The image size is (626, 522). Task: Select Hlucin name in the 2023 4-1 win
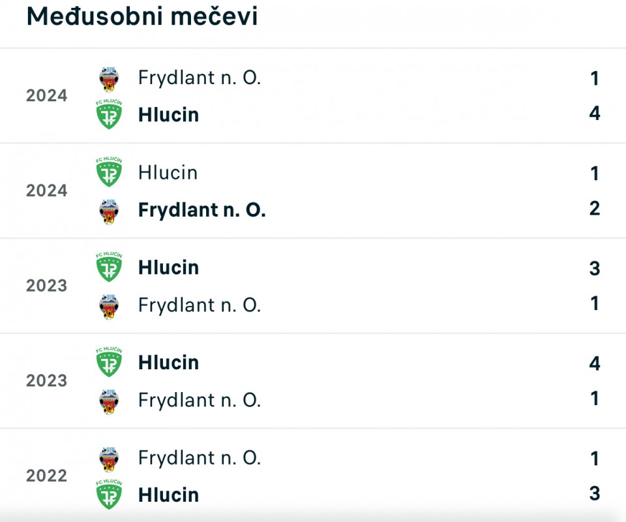[x=168, y=363]
